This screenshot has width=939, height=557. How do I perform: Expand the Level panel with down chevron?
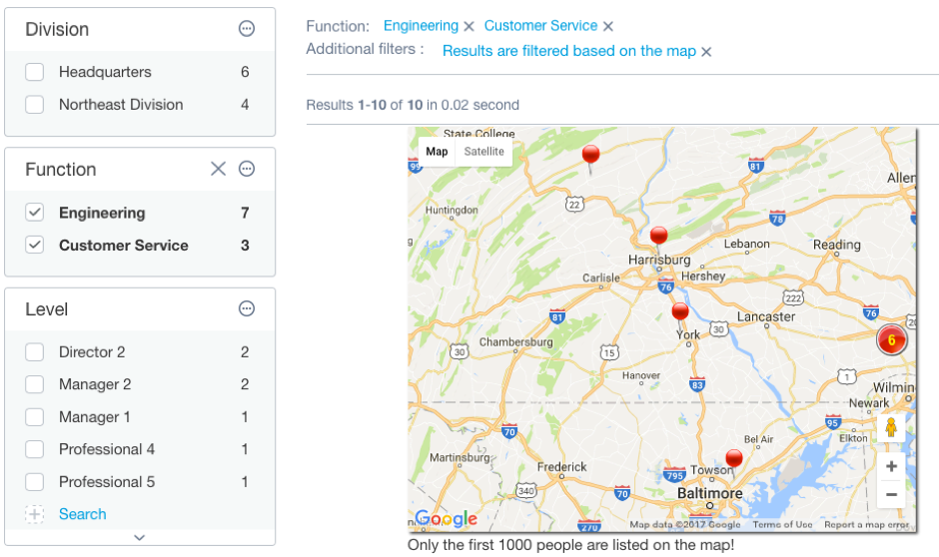pyautogui.click(x=140, y=537)
